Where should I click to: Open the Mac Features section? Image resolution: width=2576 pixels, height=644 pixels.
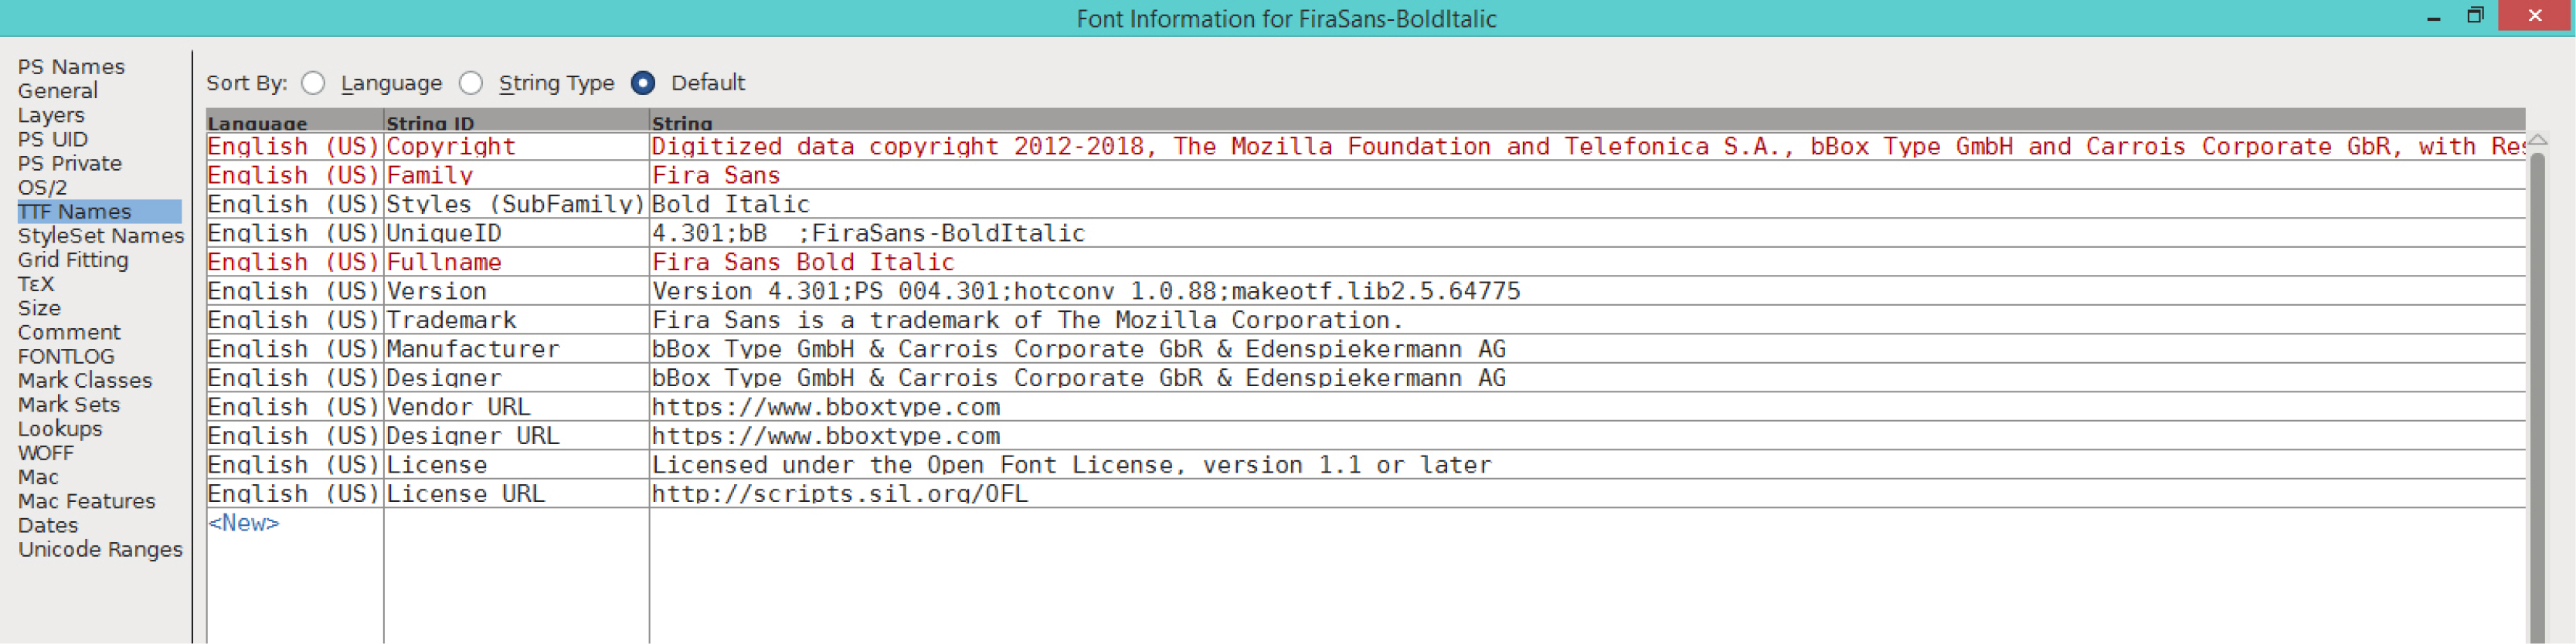(87, 501)
